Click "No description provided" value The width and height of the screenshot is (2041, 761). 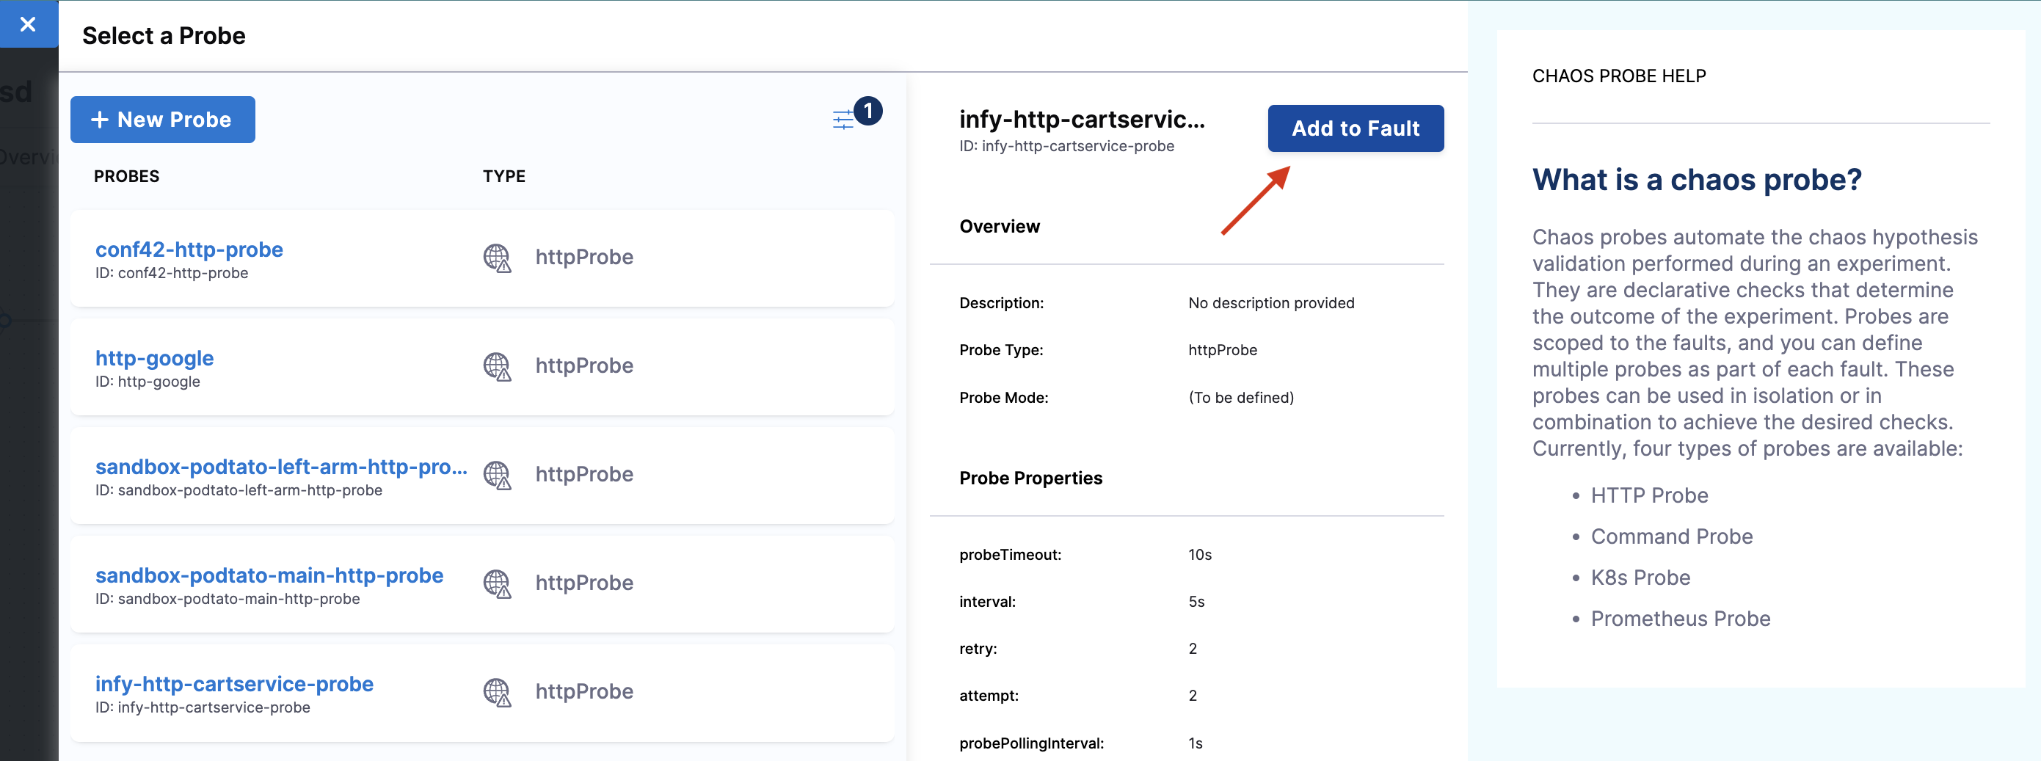[1271, 303]
